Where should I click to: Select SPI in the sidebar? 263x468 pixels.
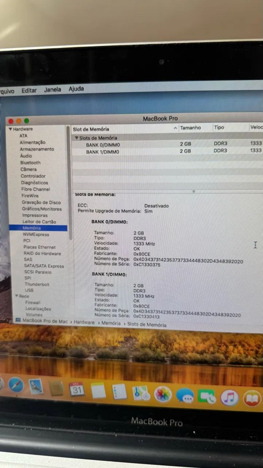(x=28, y=278)
